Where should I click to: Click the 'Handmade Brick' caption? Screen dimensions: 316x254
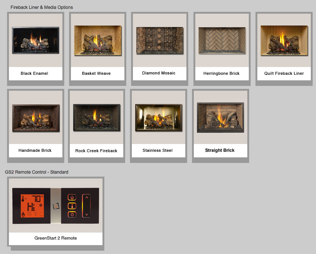tap(35, 150)
